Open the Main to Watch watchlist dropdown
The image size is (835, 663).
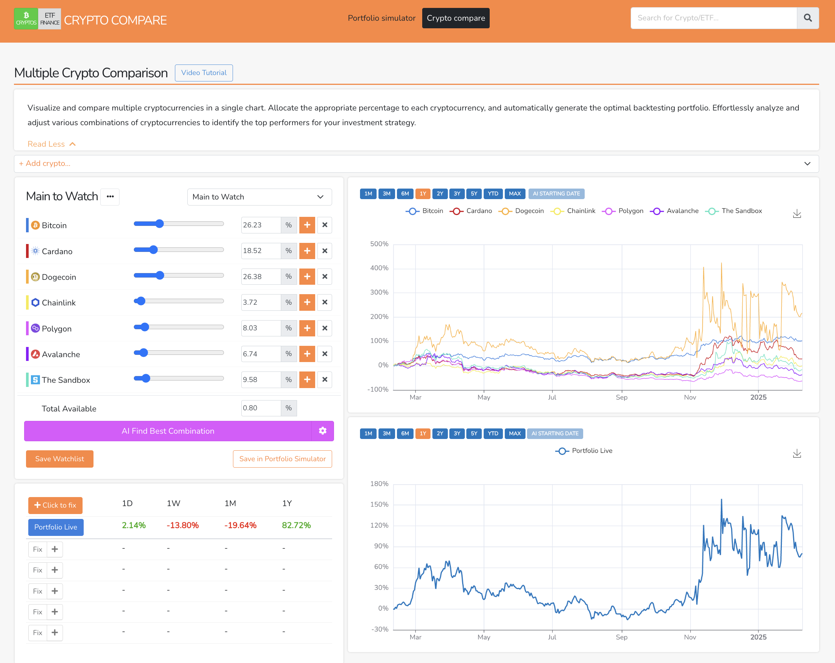259,197
